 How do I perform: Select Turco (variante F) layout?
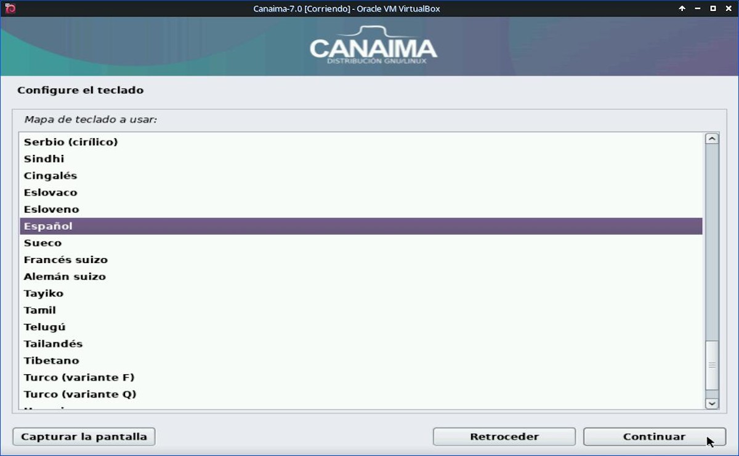[79, 377]
